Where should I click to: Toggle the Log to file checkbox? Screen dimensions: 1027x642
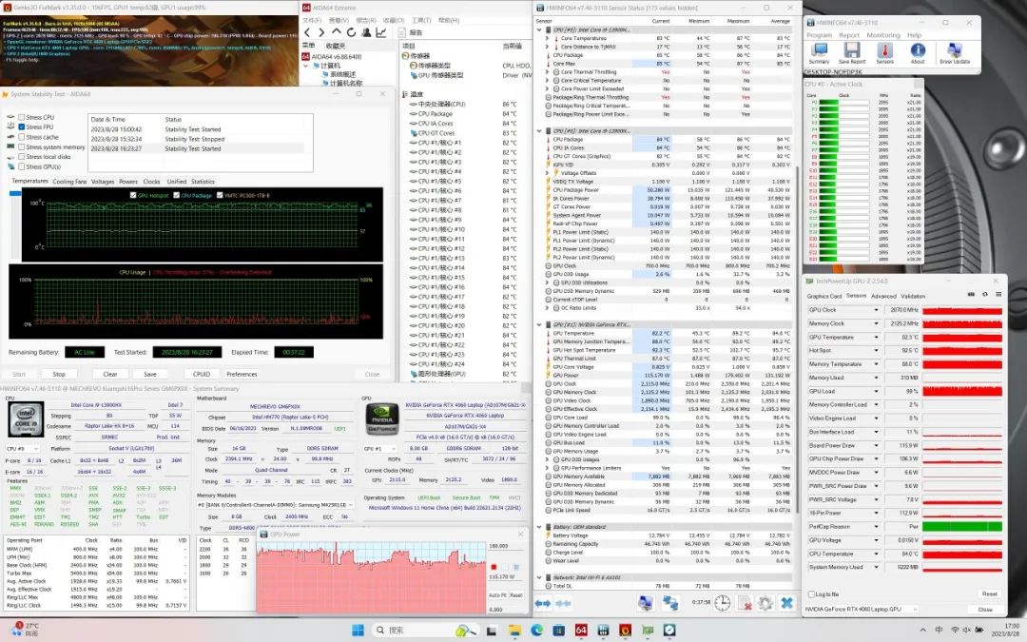[x=810, y=593]
